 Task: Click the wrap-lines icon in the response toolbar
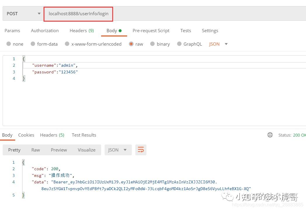point(141,149)
